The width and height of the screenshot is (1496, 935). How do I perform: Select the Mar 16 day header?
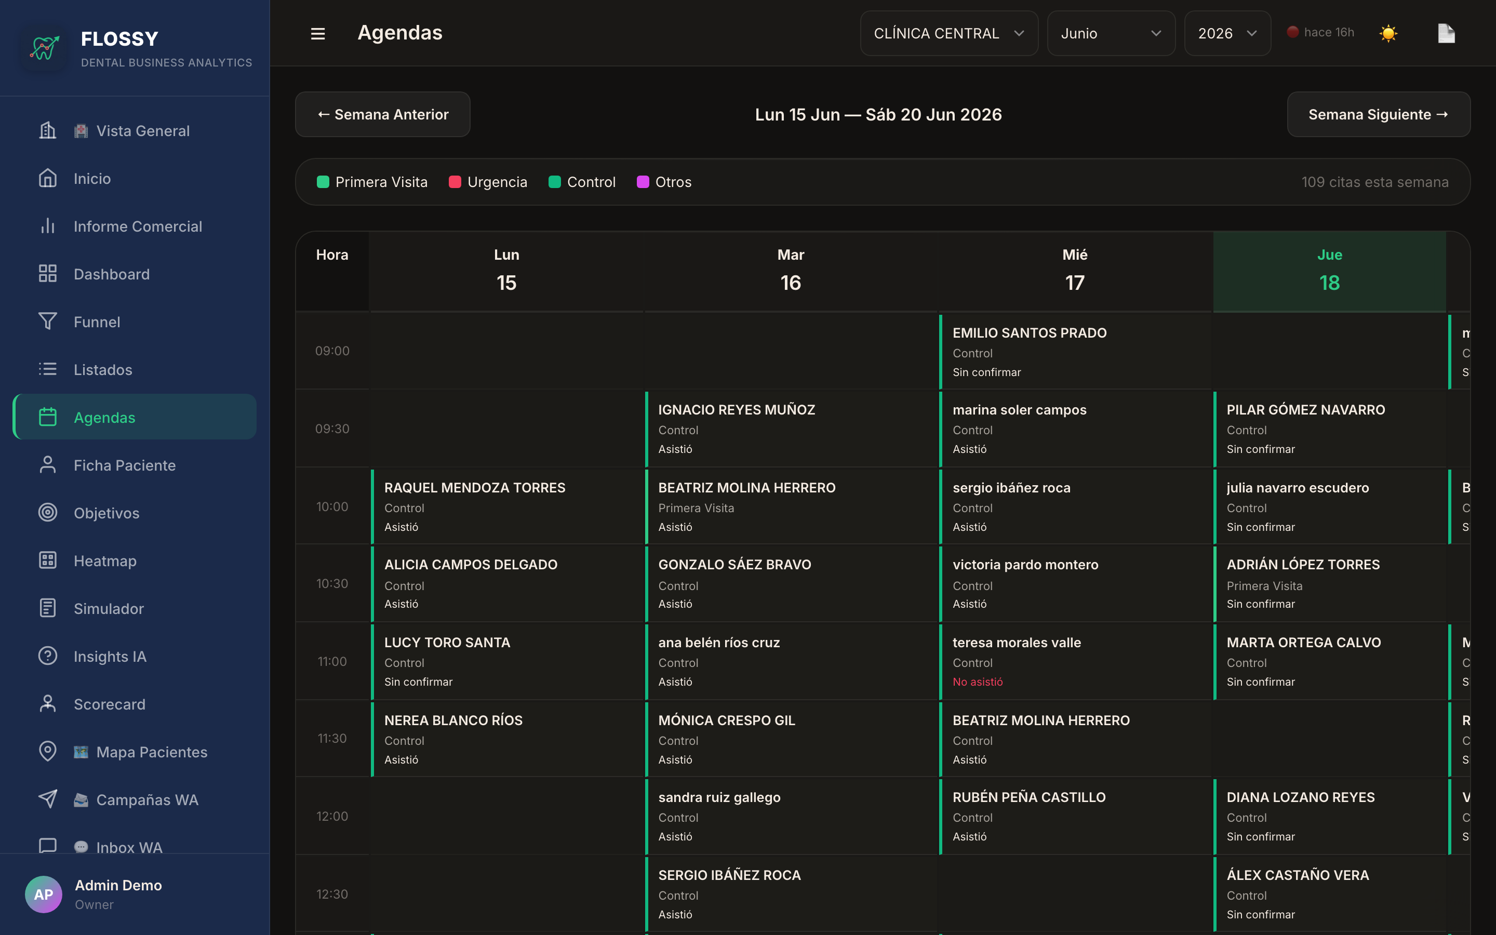pos(791,271)
